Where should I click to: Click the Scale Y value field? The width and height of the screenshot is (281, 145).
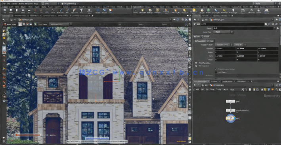pyautogui.click(x=247, y=56)
